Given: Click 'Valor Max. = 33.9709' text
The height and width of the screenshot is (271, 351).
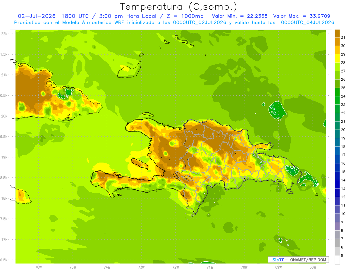Looking at the screenshot, I should tap(302, 16).
